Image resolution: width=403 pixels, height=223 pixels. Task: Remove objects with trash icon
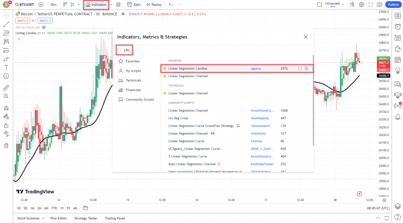[6, 146]
